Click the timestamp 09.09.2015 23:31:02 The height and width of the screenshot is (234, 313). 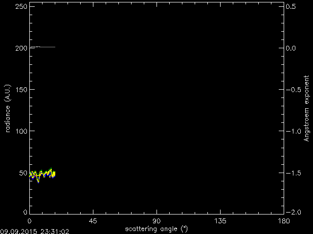(x=35, y=232)
